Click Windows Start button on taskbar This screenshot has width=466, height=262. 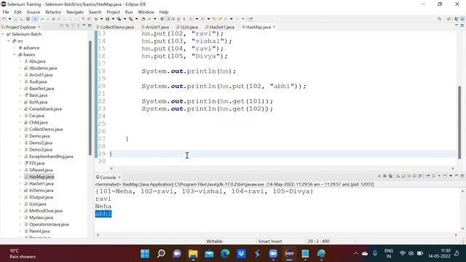pos(145,254)
